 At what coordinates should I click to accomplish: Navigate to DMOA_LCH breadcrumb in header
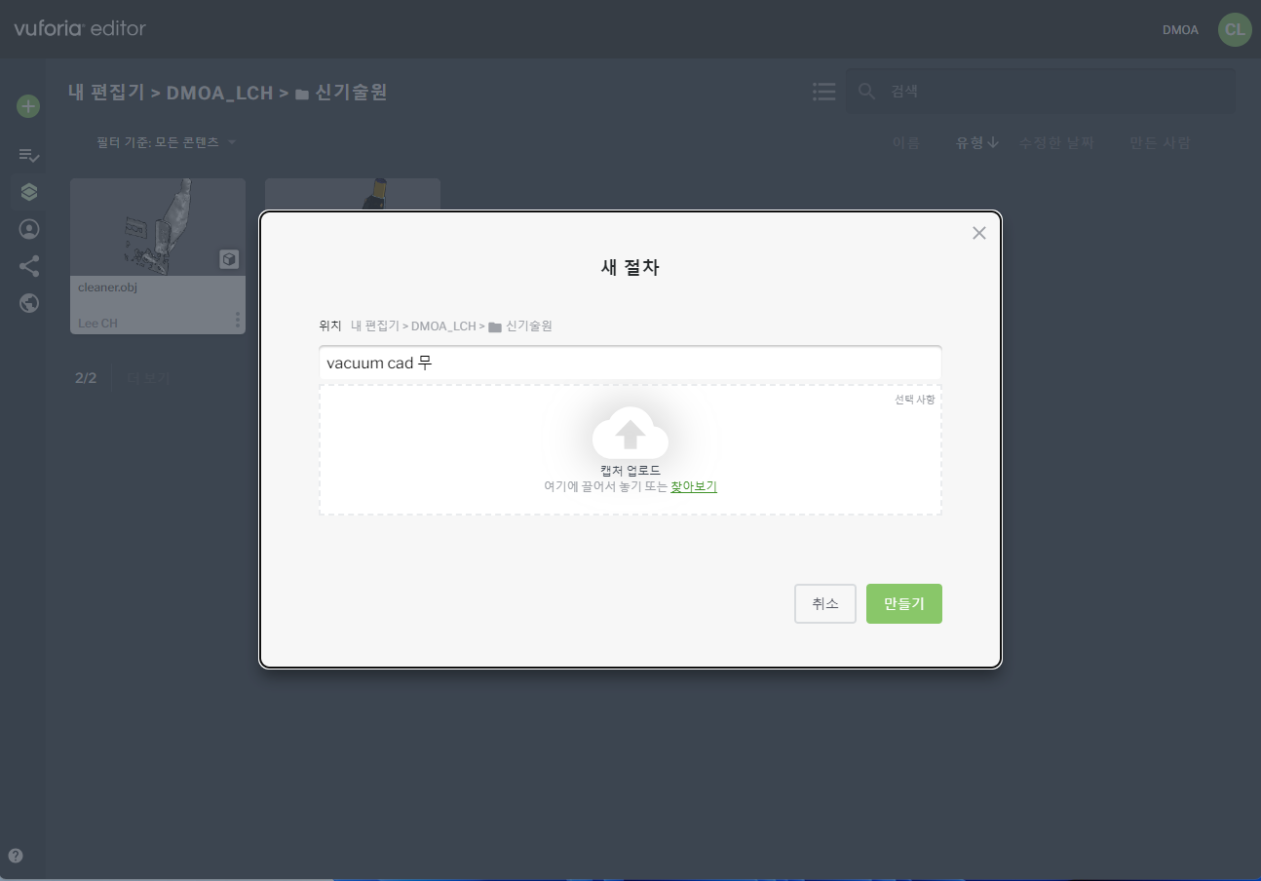pos(219,93)
